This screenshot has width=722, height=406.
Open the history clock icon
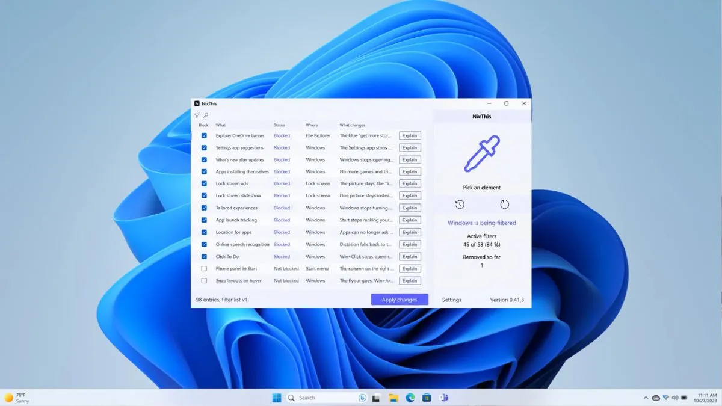[x=460, y=205]
